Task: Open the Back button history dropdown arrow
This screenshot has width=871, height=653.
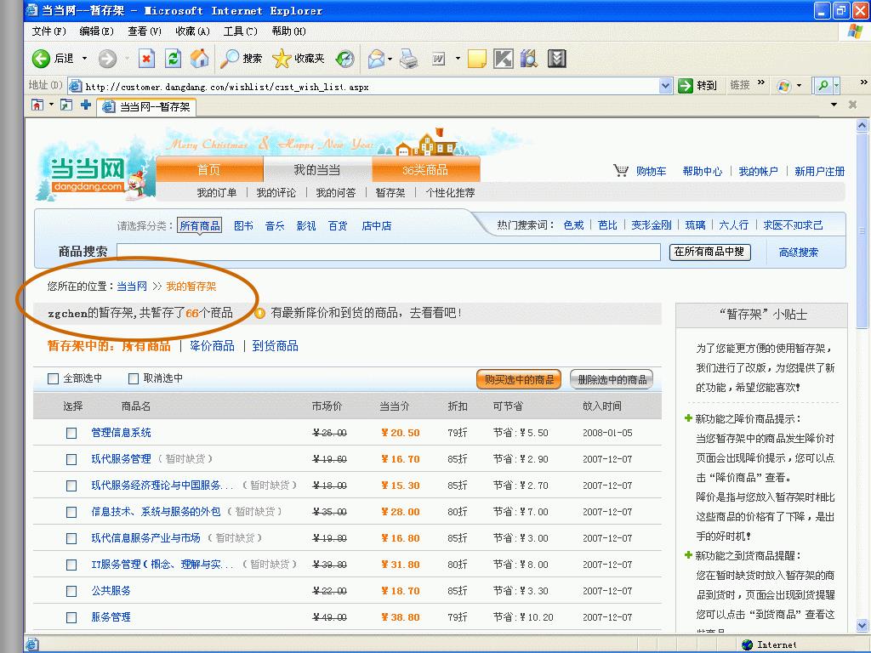Action: tap(84, 59)
